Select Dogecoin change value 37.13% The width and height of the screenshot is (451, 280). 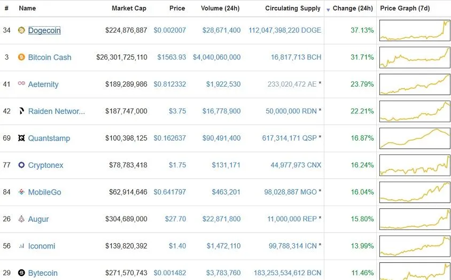click(362, 30)
